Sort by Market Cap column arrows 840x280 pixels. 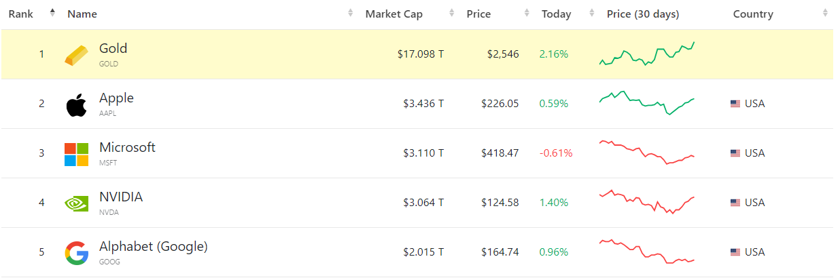coord(452,13)
